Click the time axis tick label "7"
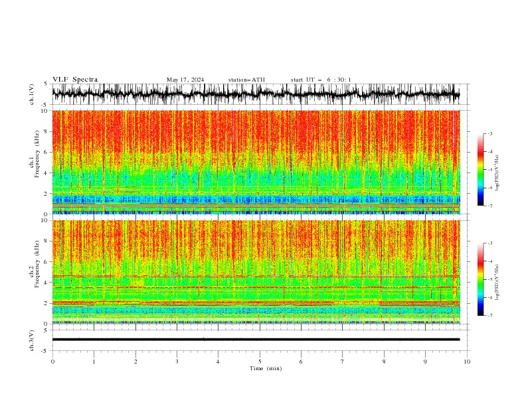The image size is (526, 406). coord(343,362)
